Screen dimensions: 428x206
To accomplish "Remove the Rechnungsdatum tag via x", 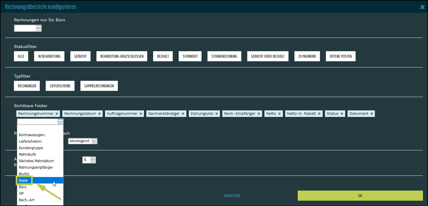I will click(99, 114).
